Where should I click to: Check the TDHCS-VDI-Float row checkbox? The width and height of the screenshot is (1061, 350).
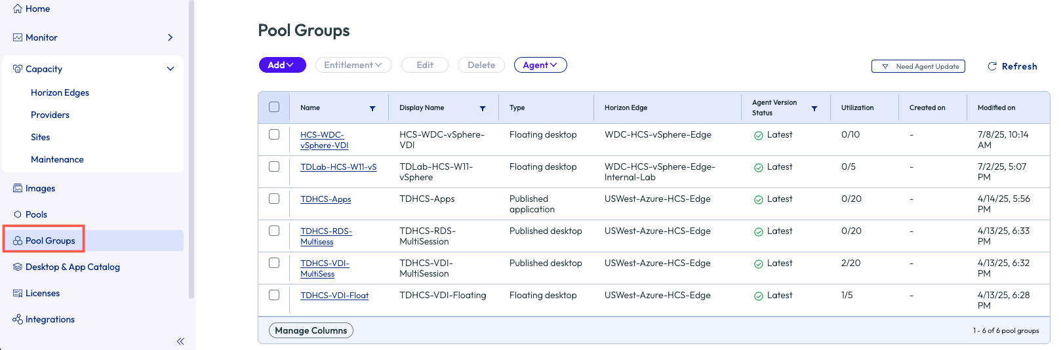click(274, 296)
